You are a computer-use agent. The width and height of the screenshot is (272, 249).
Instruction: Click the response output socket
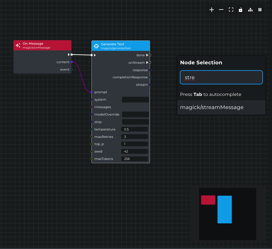149,70
